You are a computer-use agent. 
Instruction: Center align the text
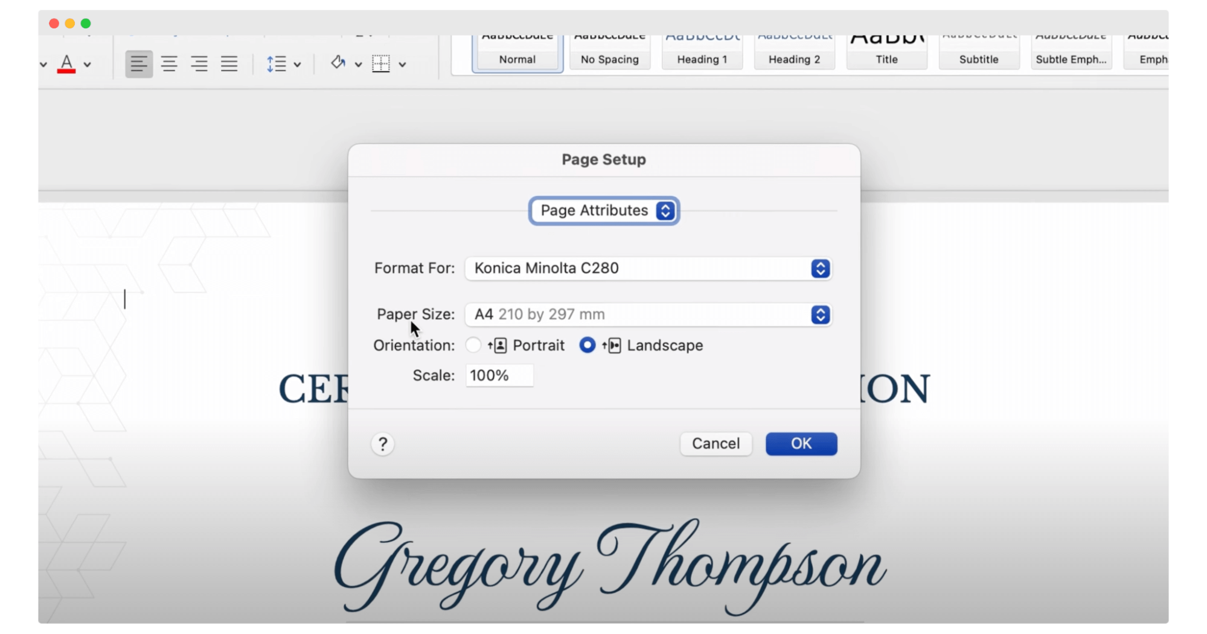169,63
